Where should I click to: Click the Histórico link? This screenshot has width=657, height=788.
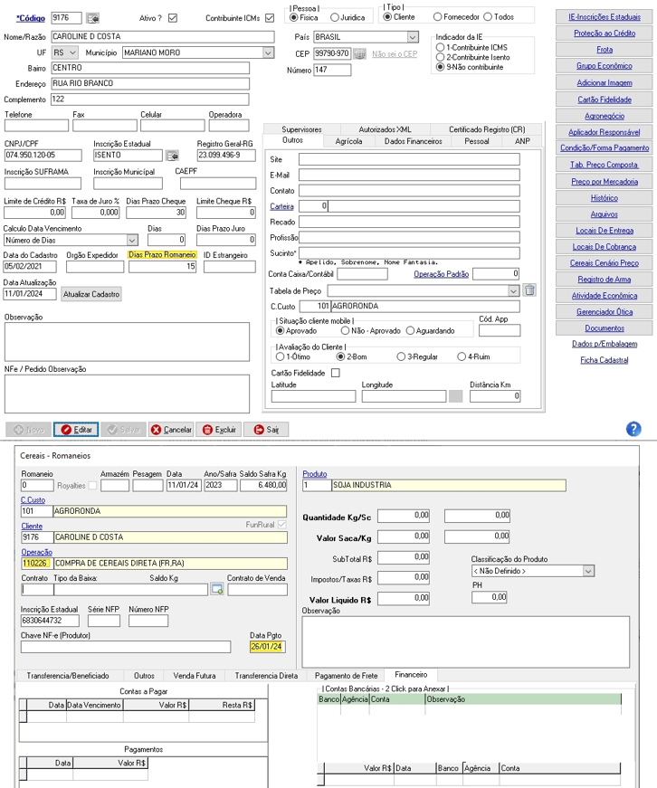(x=605, y=198)
